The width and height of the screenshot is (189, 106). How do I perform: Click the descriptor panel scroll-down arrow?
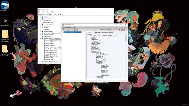(126, 78)
